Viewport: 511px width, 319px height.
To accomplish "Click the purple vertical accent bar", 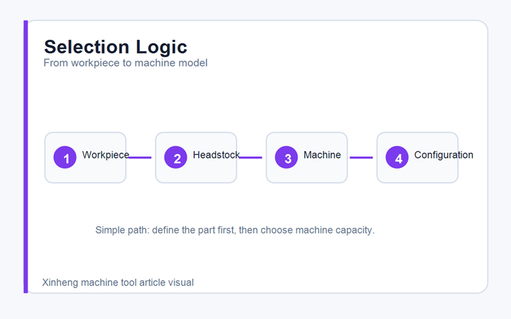I will point(26,156).
